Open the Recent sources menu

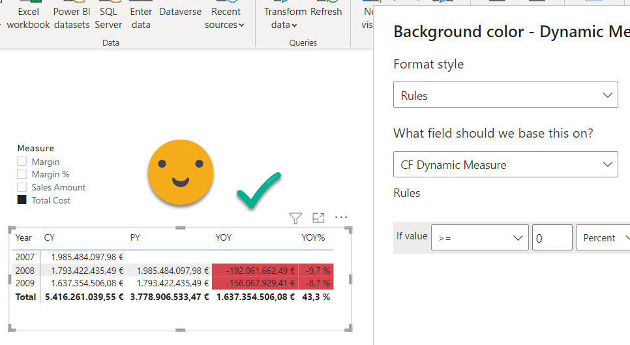225,18
